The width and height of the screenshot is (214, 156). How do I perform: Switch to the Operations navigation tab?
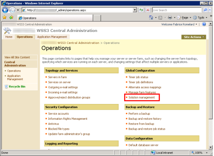click(x=25, y=37)
